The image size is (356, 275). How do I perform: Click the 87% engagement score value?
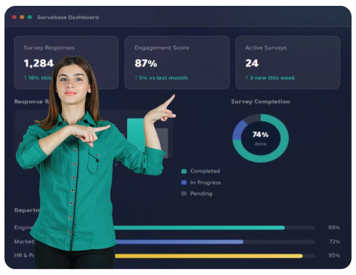click(146, 63)
